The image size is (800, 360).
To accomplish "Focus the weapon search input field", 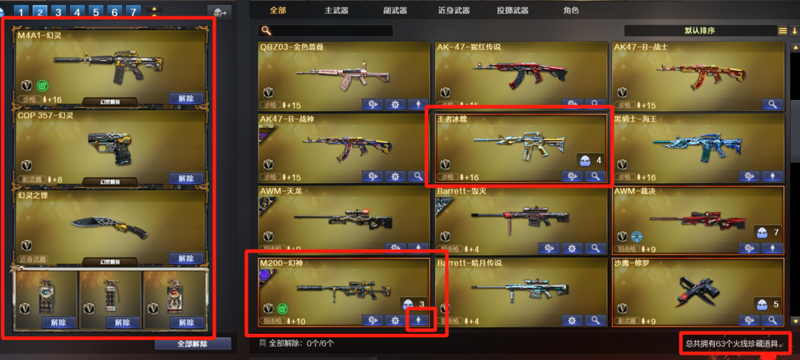I will 326,30.
